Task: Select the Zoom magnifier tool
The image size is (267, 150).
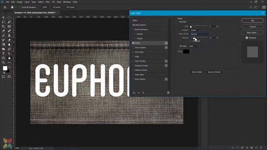Action: click(x=3, y=62)
